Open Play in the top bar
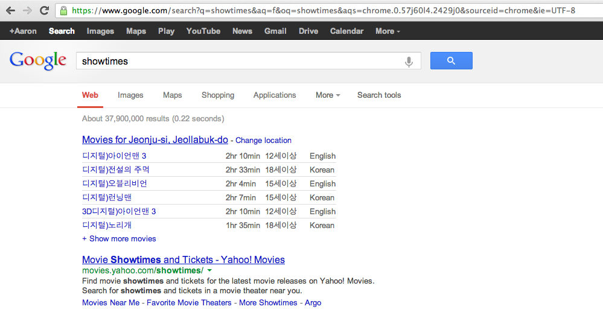This screenshot has height=318, width=603. pyautogui.click(x=166, y=31)
